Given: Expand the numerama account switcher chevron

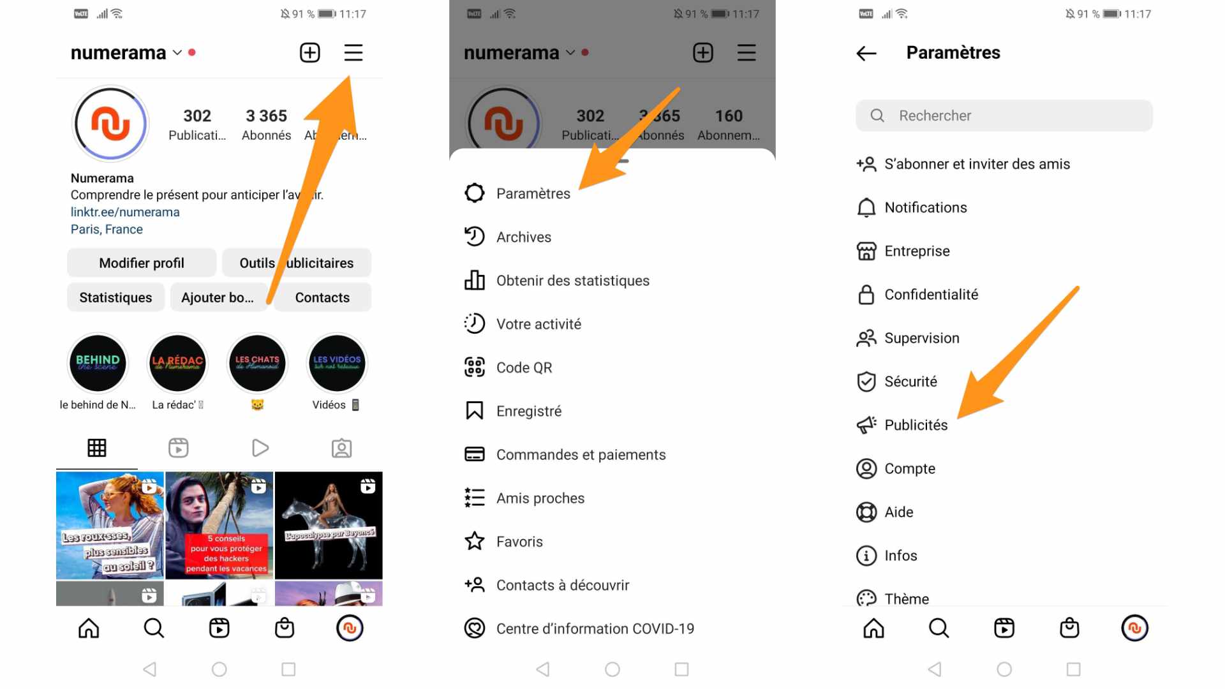Looking at the screenshot, I should tap(177, 52).
